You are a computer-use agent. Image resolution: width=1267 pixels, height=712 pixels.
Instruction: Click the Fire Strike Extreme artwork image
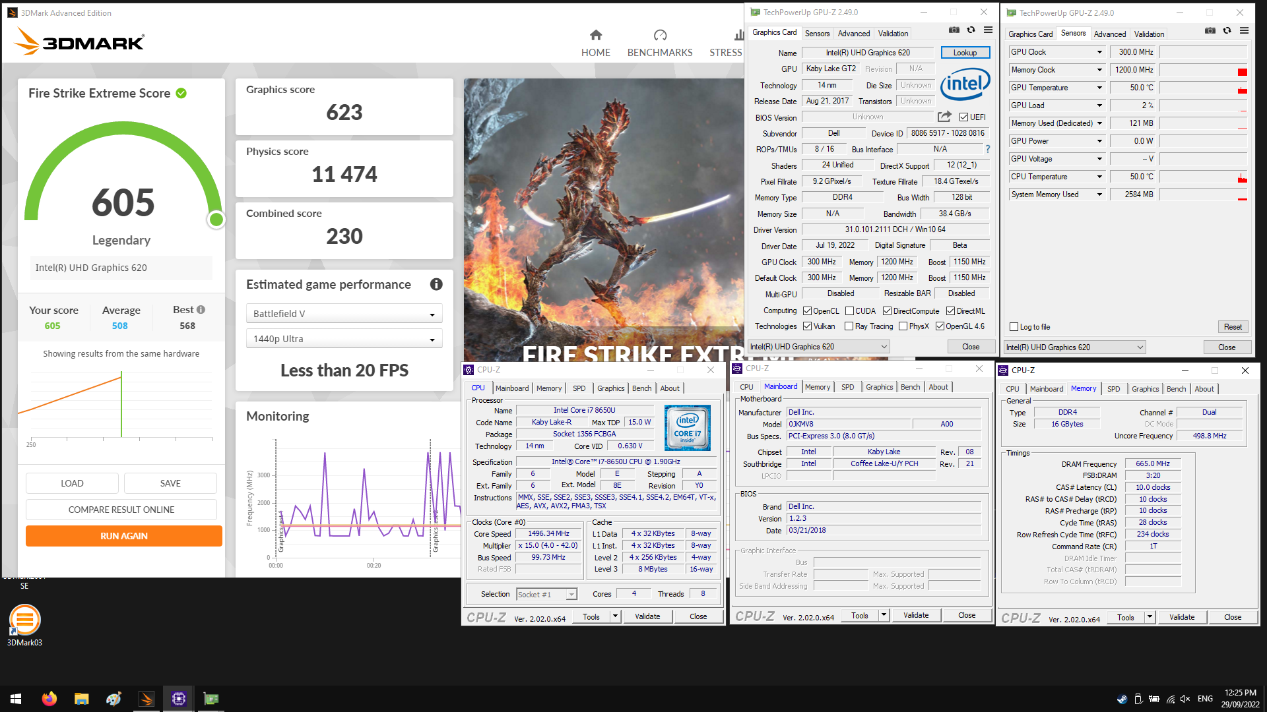click(x=604, y=220)
